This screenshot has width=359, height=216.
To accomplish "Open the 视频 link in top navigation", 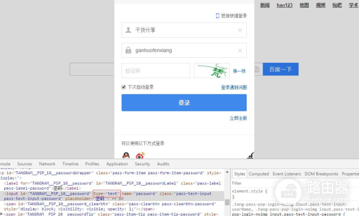I will coord(321,5).
